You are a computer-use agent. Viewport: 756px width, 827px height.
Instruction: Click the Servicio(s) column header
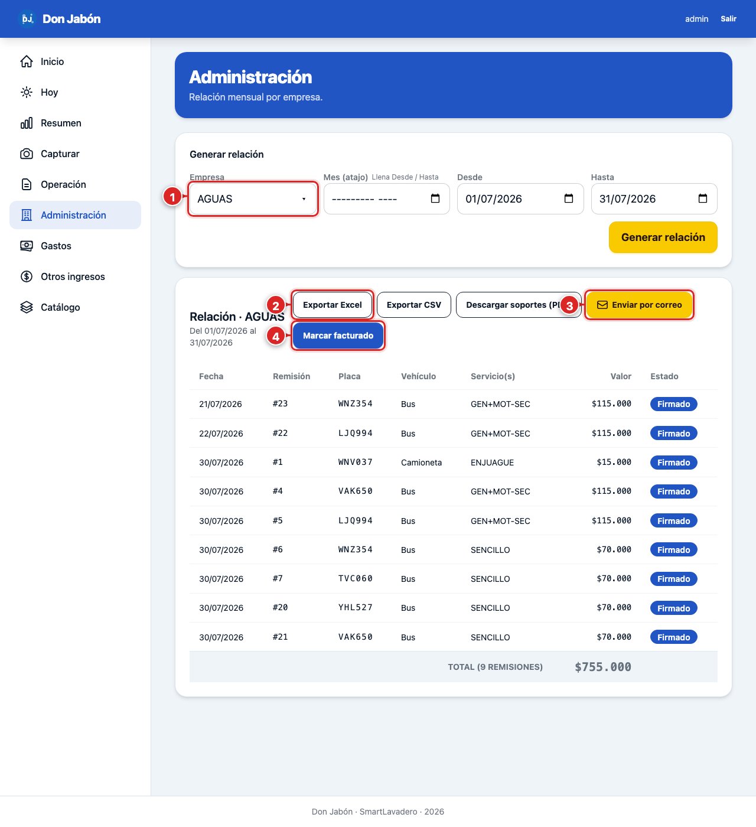493,376
